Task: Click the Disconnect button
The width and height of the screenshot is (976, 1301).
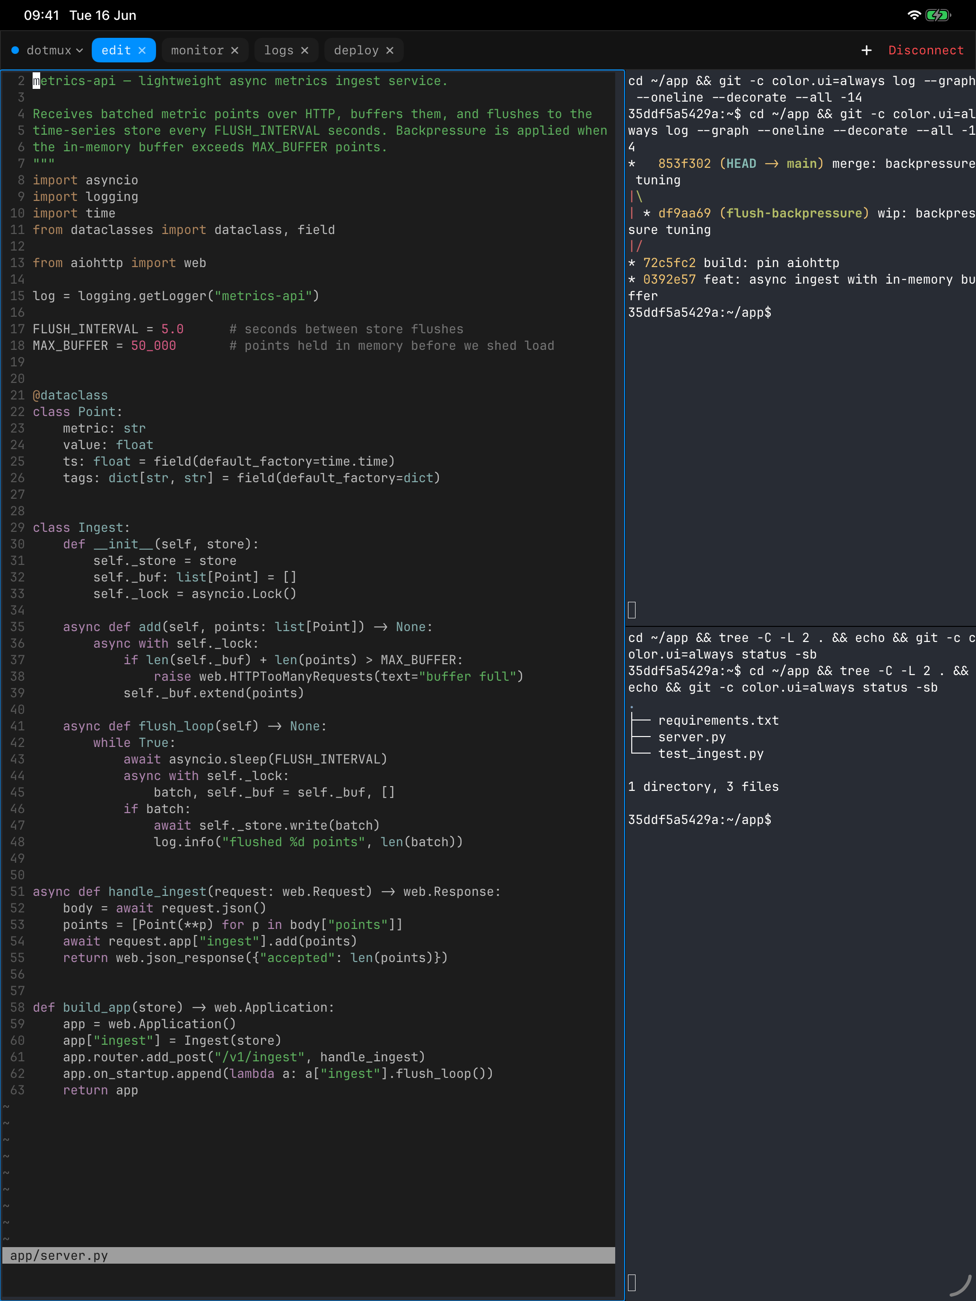Action: [926, 50]
